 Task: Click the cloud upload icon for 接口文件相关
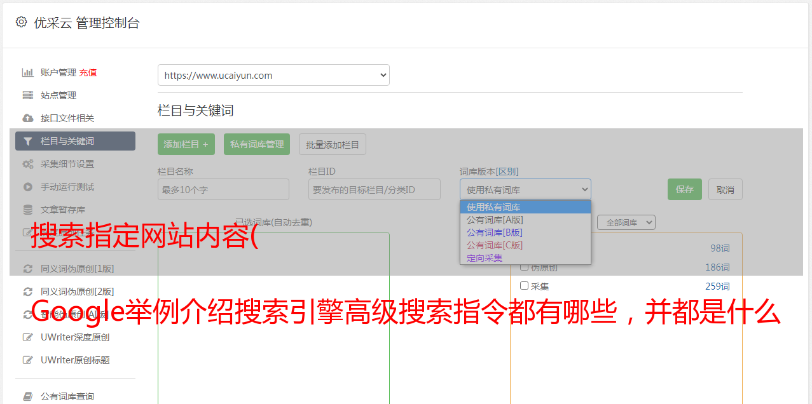[27, 118]
